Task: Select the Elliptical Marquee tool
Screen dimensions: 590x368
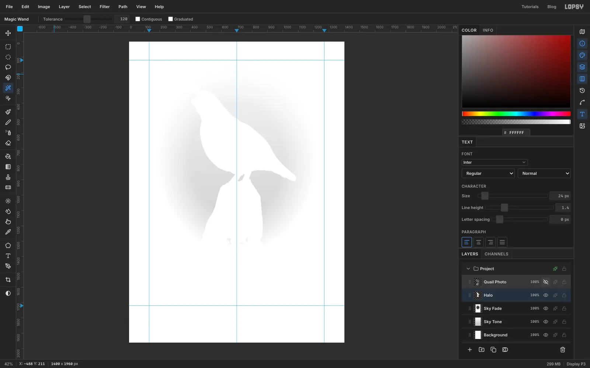Action: pyautogui.click(x=8, y=57)
